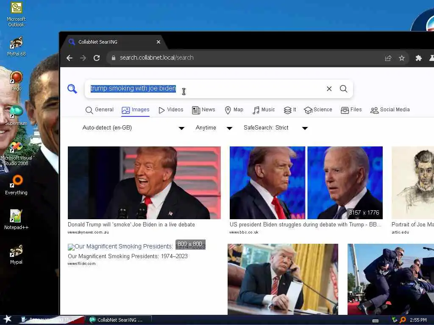Viewport: 434px width, 325px height.
Task: Go forward in browser history
Action: (83, 58)
